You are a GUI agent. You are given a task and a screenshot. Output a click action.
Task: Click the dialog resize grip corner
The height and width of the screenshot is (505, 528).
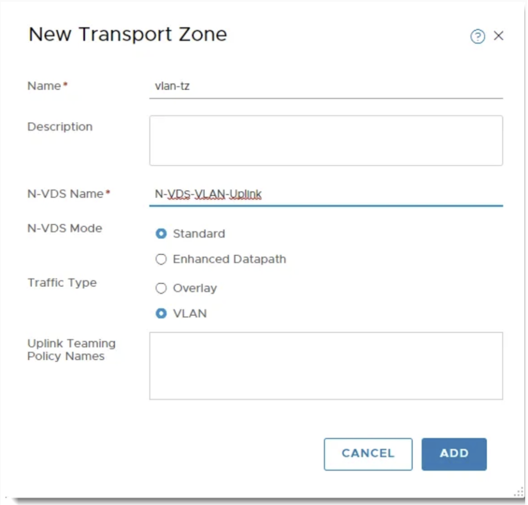coord(519,492)
